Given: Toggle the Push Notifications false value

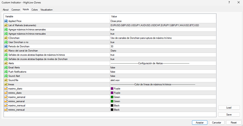Looking at the screenshot, I should point(113,72).
